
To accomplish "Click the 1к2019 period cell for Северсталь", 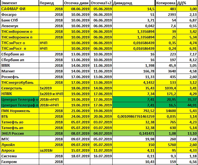I will pos(51,88).
